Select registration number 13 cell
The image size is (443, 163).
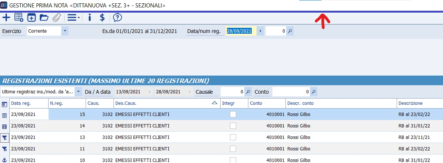pyautogui.click(x=67, y=137)
